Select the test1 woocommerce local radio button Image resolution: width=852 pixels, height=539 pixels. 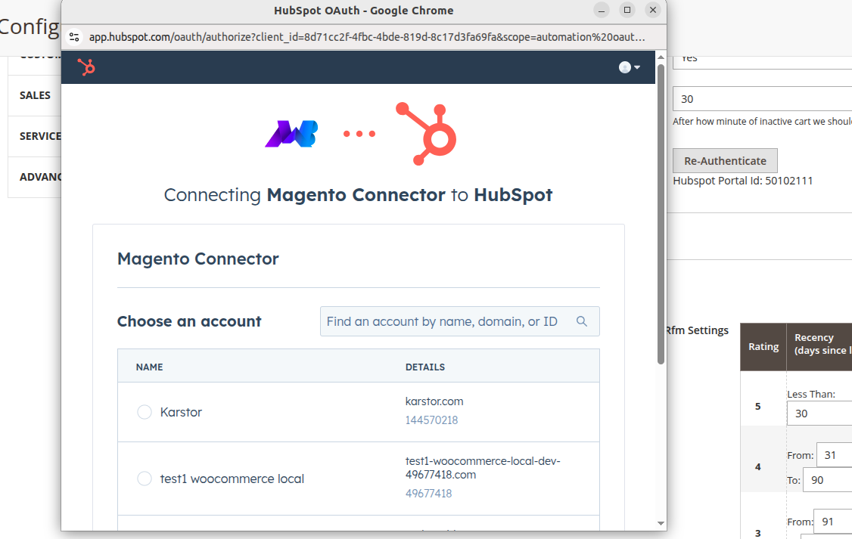[x=145, y=479]
